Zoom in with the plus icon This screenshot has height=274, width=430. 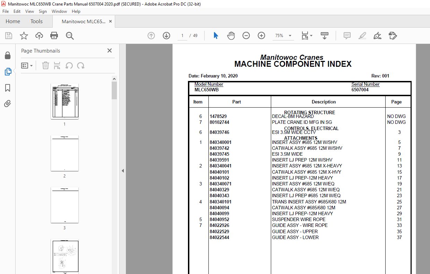[261, 36]
